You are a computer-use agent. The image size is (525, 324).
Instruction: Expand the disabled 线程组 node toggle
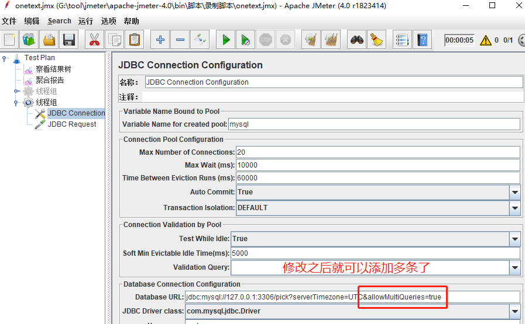(x=16, y=91)
